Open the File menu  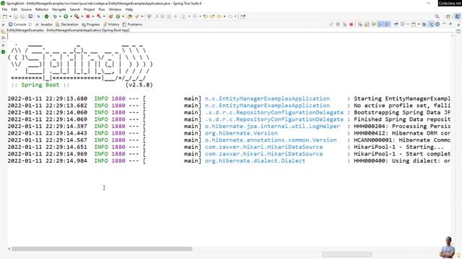point(4,9)
